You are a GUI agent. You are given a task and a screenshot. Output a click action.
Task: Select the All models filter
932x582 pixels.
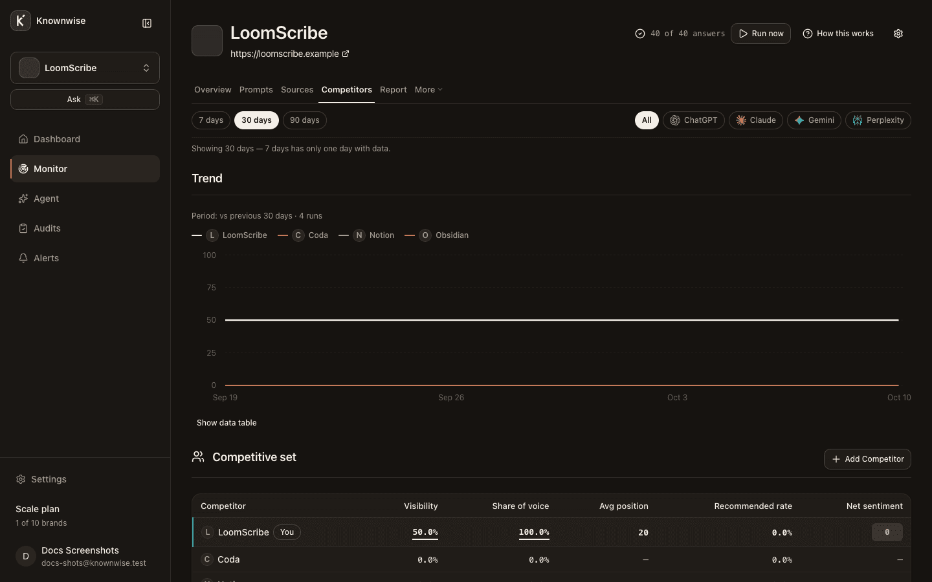click(647, 120)
